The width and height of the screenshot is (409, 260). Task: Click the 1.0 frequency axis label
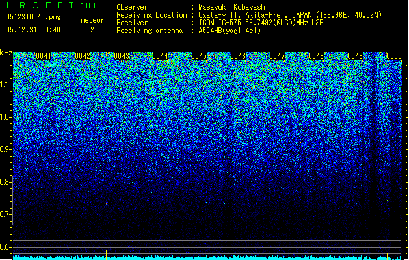click(x=6, y=117)
